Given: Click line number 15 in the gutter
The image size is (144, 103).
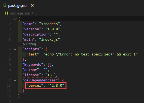Looking at the screenshot, I should pyautogui.click(x=9, y=96).
